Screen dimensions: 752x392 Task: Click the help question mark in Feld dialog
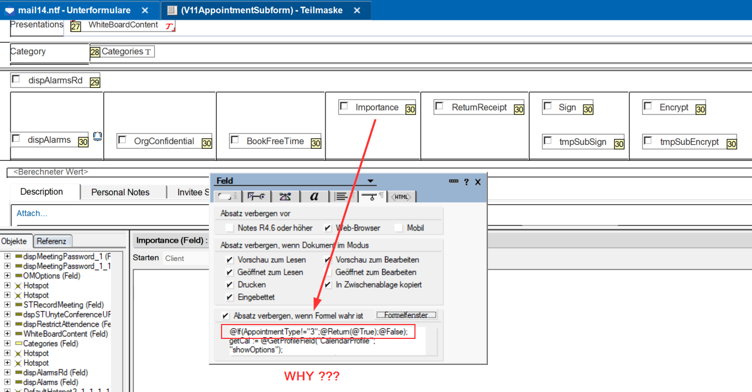[x=466, y=181]
